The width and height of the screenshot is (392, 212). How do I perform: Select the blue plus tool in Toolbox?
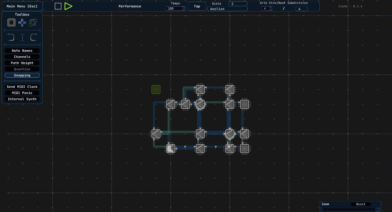click(22, 23)
